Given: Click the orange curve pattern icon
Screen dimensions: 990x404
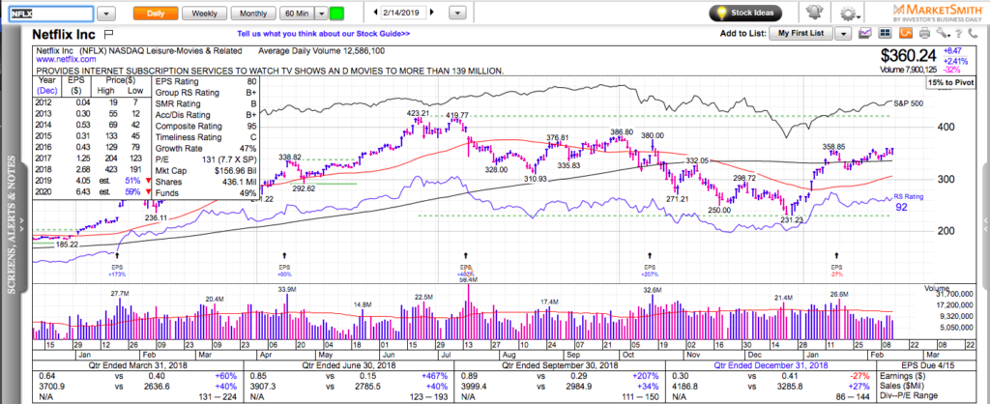Looking at the screenshot, I should (906, 33).
